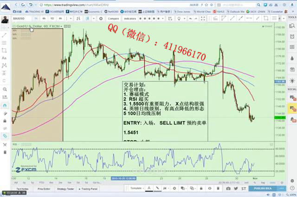Toggle the log scale option near bottom right
297x197 pixels.
point(263,183)
